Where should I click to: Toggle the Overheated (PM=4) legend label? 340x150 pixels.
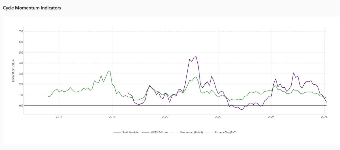point(191,132)
